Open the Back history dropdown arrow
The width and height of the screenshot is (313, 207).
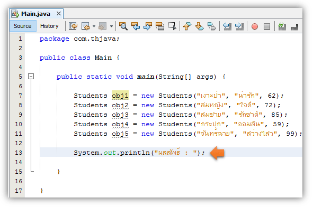(94, 26)
